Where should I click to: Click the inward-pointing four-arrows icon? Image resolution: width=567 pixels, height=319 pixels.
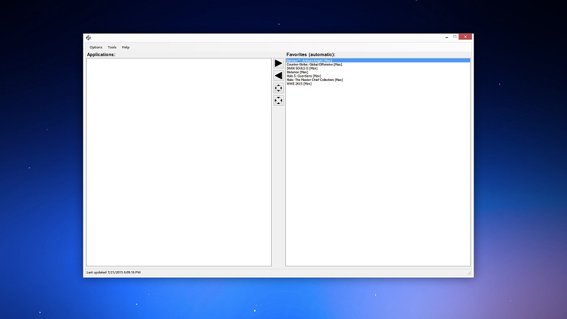pos(278,100)
